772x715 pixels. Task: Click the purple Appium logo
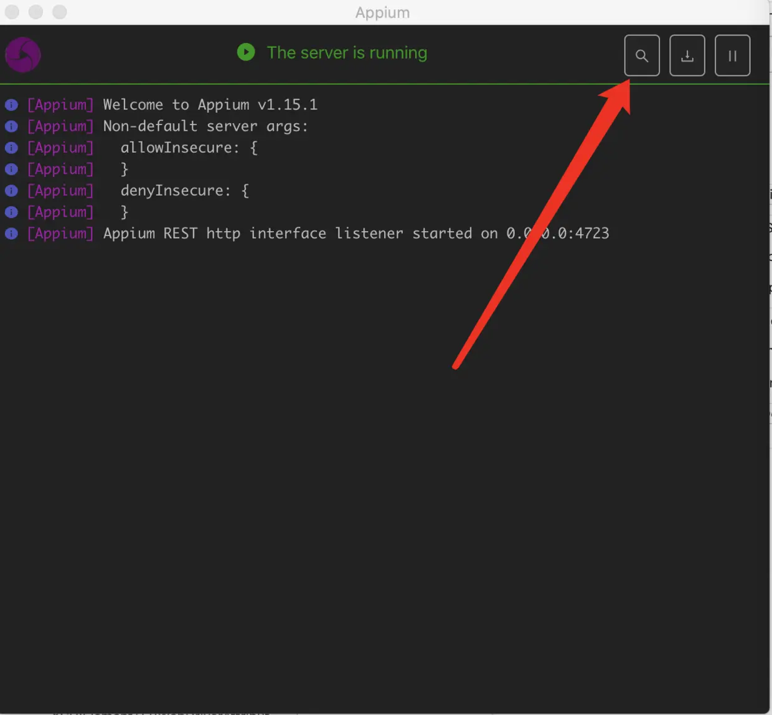coord(23,55)
